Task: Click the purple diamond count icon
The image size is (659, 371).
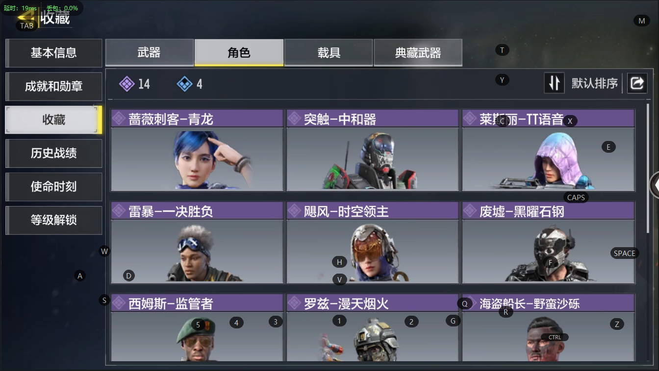Action: (x=127, y=84)
